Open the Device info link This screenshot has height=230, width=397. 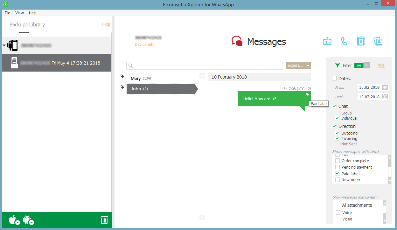coord(145,45)
